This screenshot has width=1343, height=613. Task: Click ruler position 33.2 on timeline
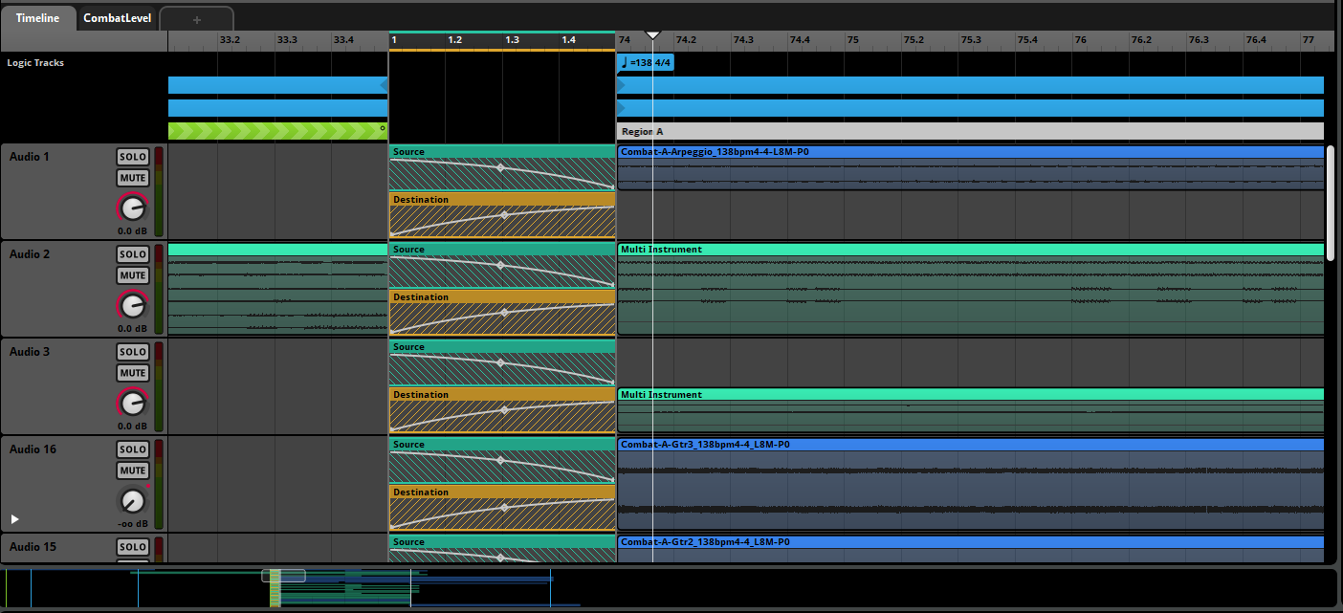(230, 40)
